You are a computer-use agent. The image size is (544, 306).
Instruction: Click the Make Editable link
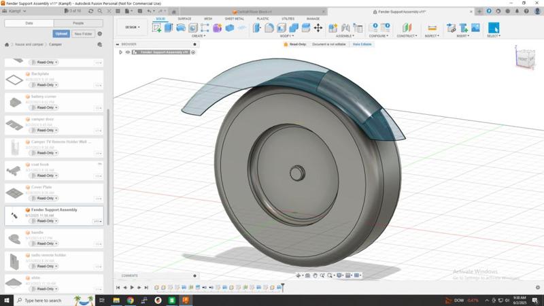click(362, 44)
